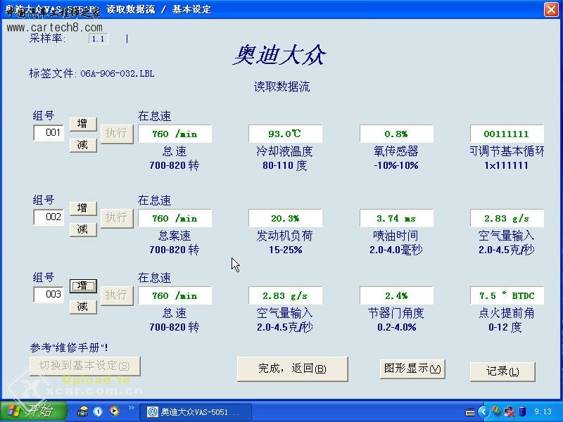Start logging with the 记录(L) button
Screen dimensions: 563x422
[502, 371]
